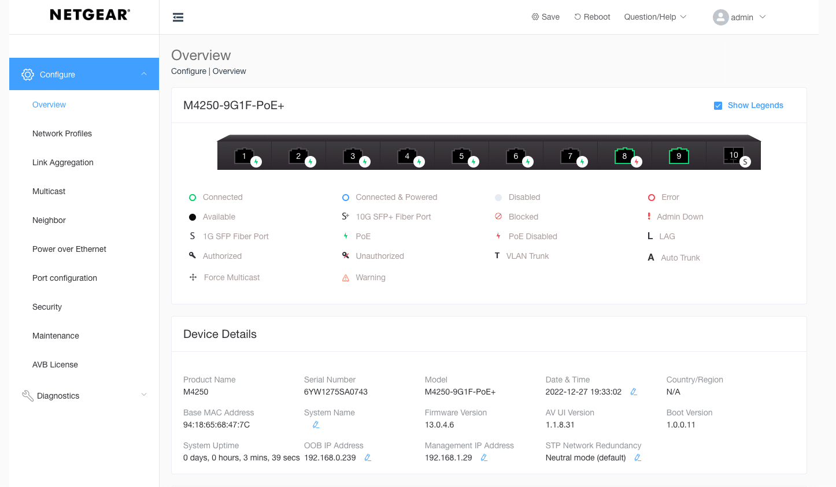Select connected port 9 on the switch
This screenshot has width=836, height=487.
679,156
